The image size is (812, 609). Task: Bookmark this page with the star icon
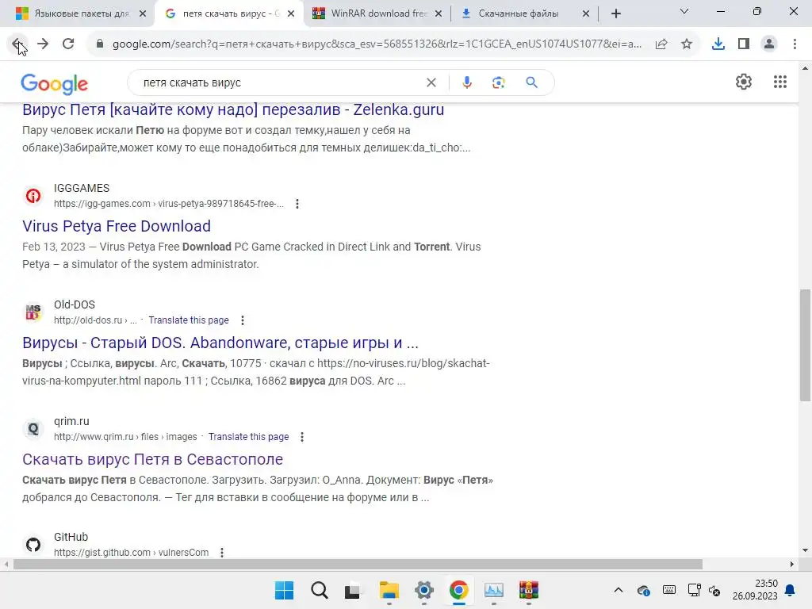[x=687, y=44]
